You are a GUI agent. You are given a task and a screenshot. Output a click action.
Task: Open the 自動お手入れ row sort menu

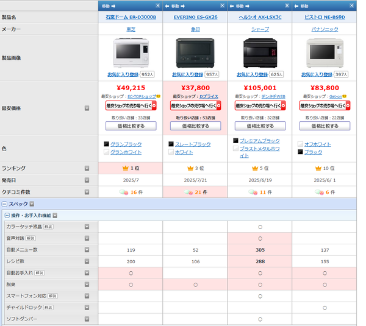87,273
